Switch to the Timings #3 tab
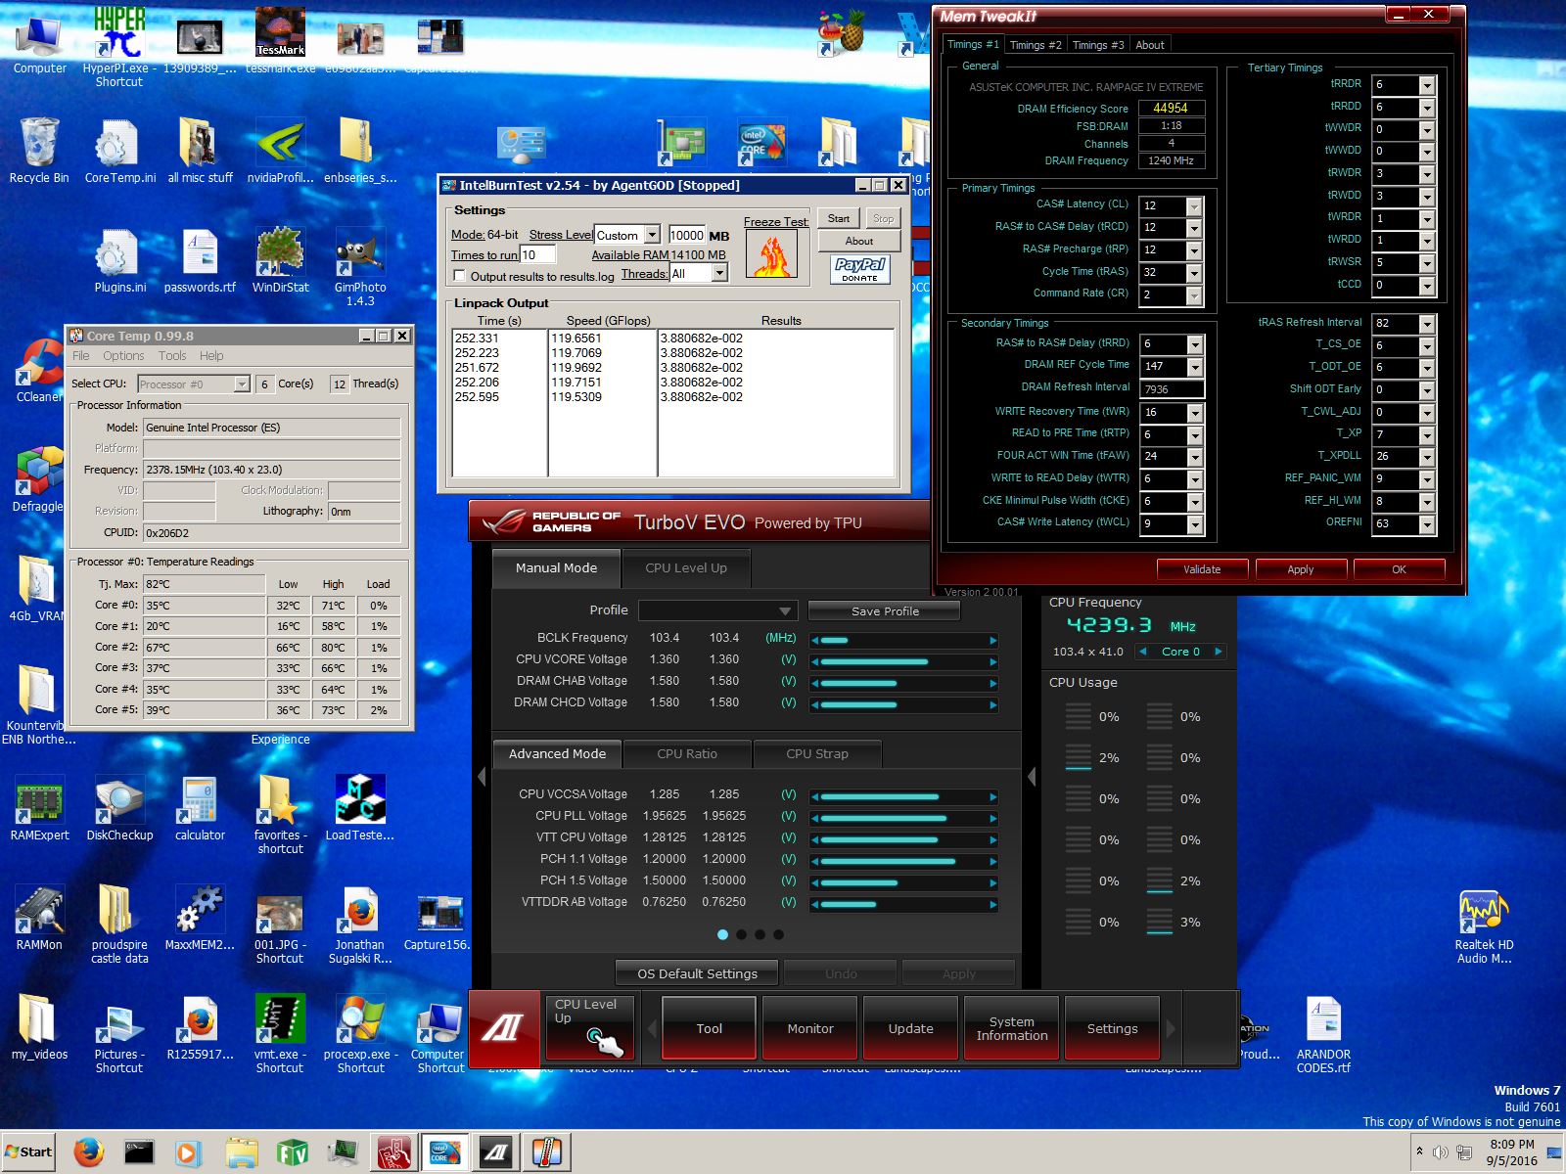The width and height of the screenshot is (1566, 1174). (1097, 45)
